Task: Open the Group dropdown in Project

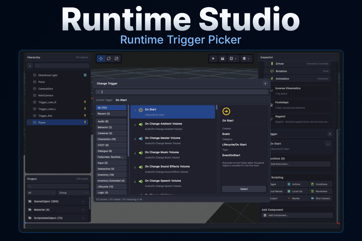Action: [74, 192]
